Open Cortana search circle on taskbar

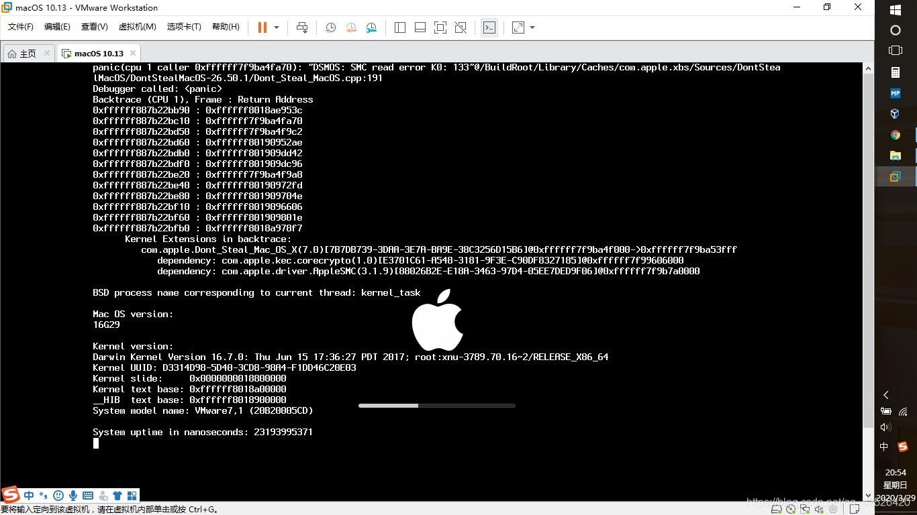(895, 30)
